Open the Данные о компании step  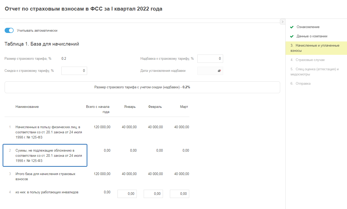(312, 36)
